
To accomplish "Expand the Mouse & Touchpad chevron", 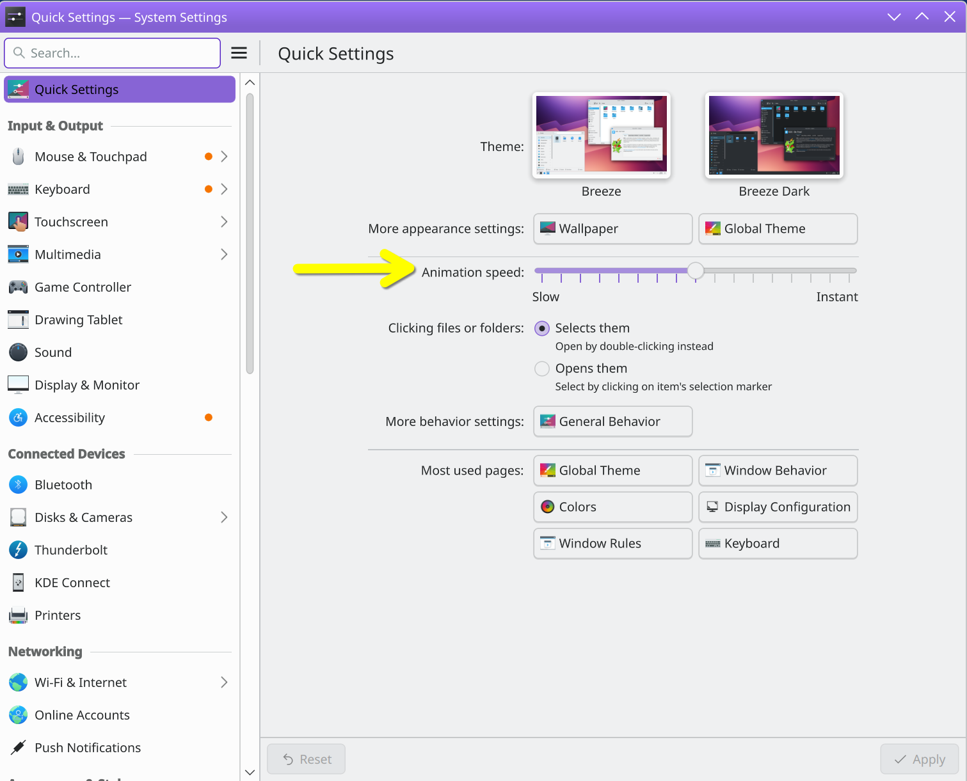I will point(224,157).
